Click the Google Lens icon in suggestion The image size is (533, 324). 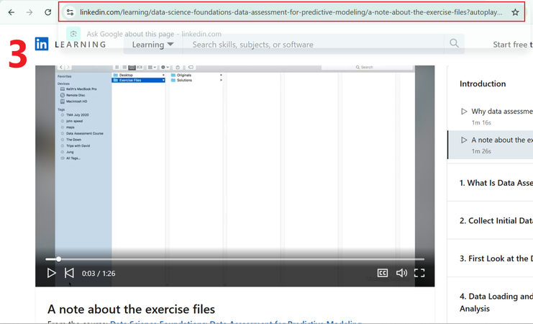point(73,34)
